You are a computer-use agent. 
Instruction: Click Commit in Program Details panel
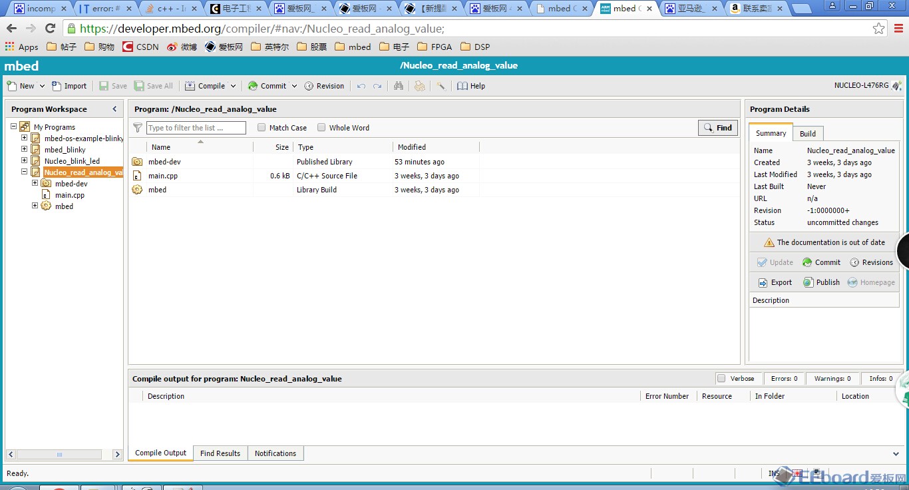click(x=821, y=262)
